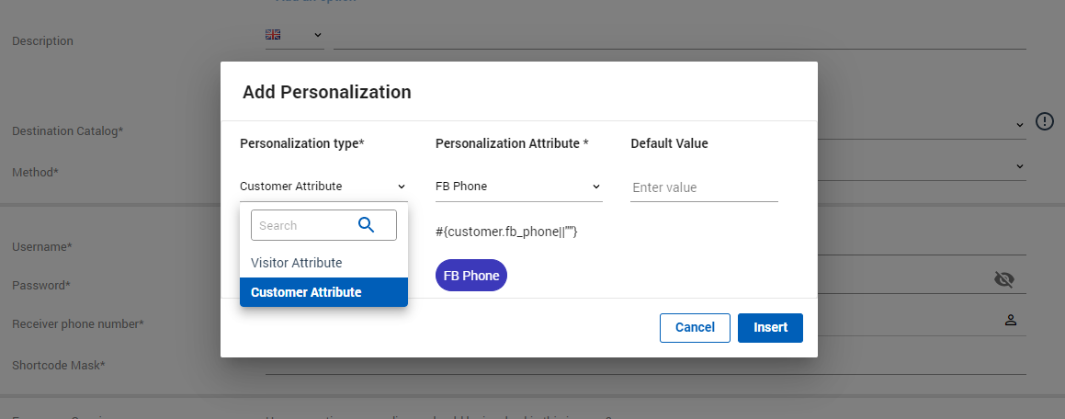The height and width of the screenshot is (419, 1065).
Task: Cancel the Add Personalization dialog
Action: [695, 328]
